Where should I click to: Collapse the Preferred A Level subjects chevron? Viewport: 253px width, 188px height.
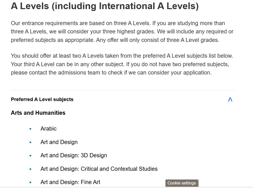[x=230, y=100]
